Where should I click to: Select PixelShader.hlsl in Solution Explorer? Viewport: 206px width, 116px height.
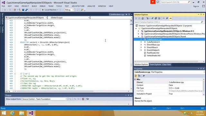(153, 53)
